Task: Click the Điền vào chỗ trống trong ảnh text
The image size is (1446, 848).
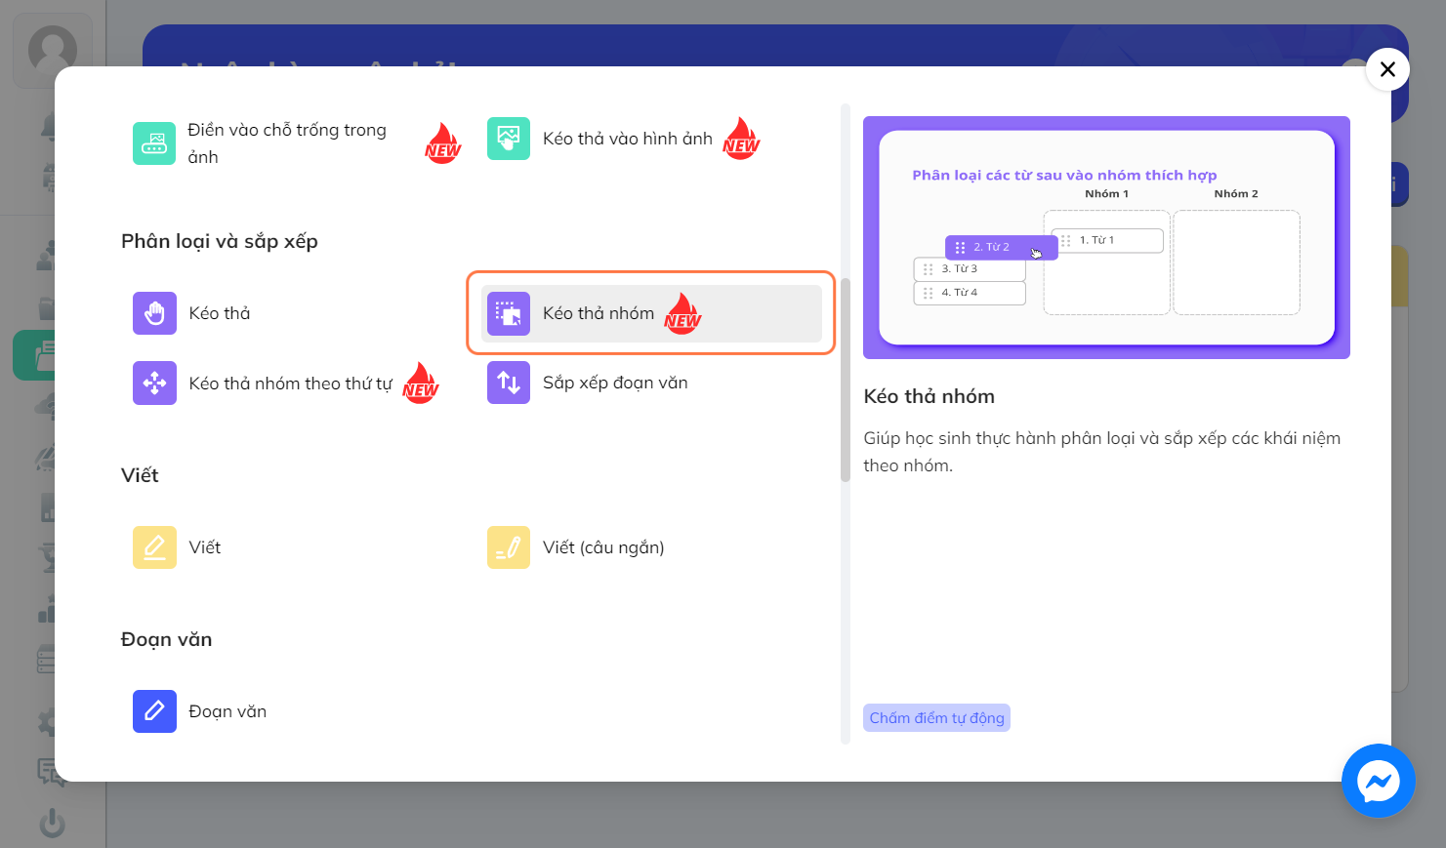Action: tap(287, 143)
